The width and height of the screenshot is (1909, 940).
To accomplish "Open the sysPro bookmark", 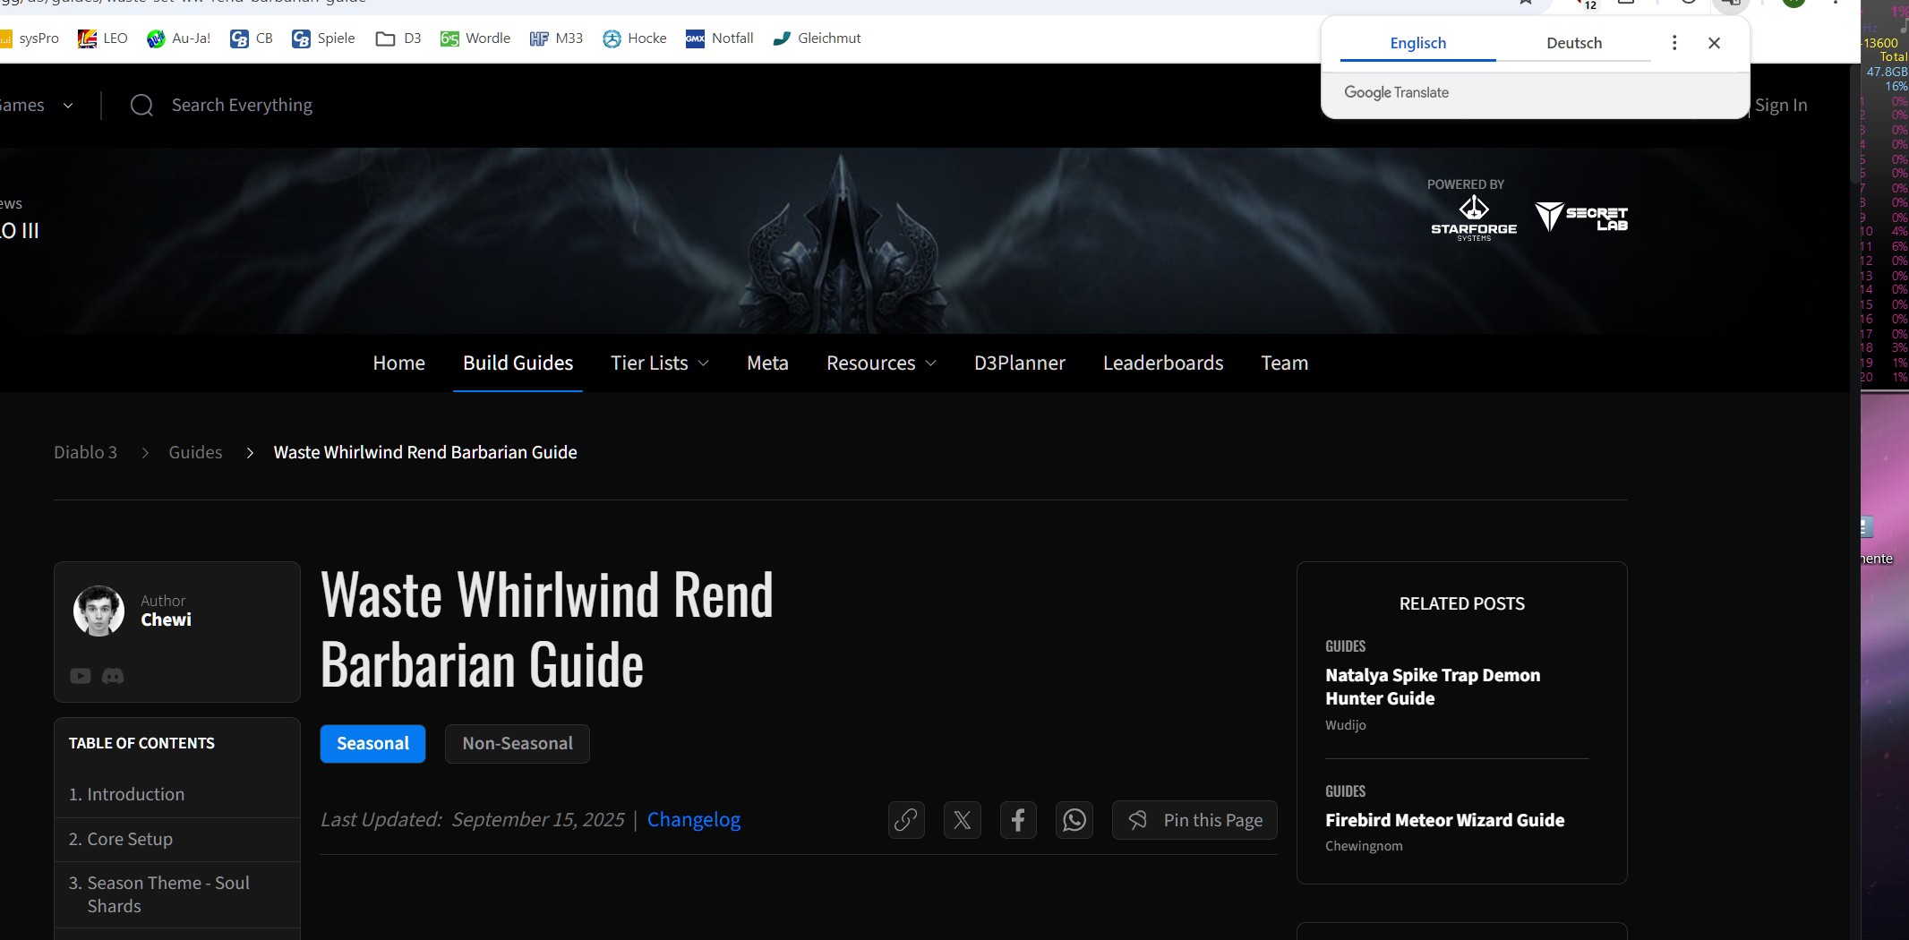I will point(30,38).
